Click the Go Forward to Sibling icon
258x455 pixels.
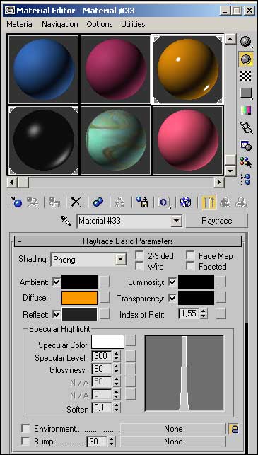point(240,202)
